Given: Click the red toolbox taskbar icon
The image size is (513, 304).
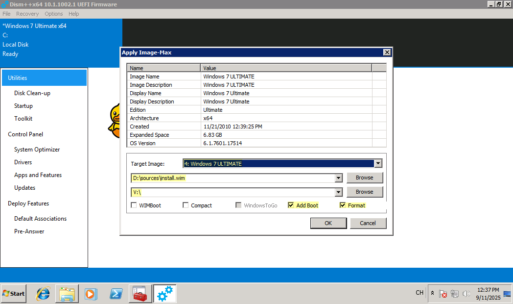Looking at the screenshot, I should [x=140, y=294].
